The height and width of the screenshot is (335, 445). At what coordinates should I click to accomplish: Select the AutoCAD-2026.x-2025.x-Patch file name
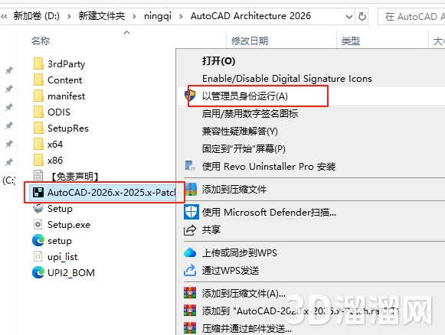coord(112,193)
